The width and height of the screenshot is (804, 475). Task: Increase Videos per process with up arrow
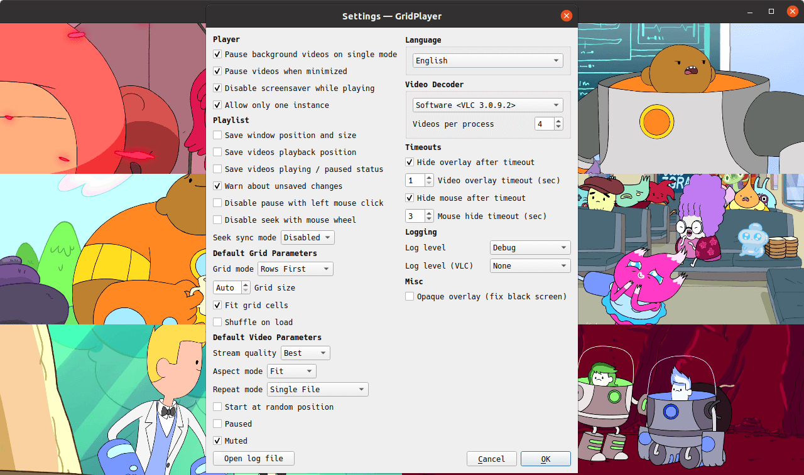click(559, 120)
